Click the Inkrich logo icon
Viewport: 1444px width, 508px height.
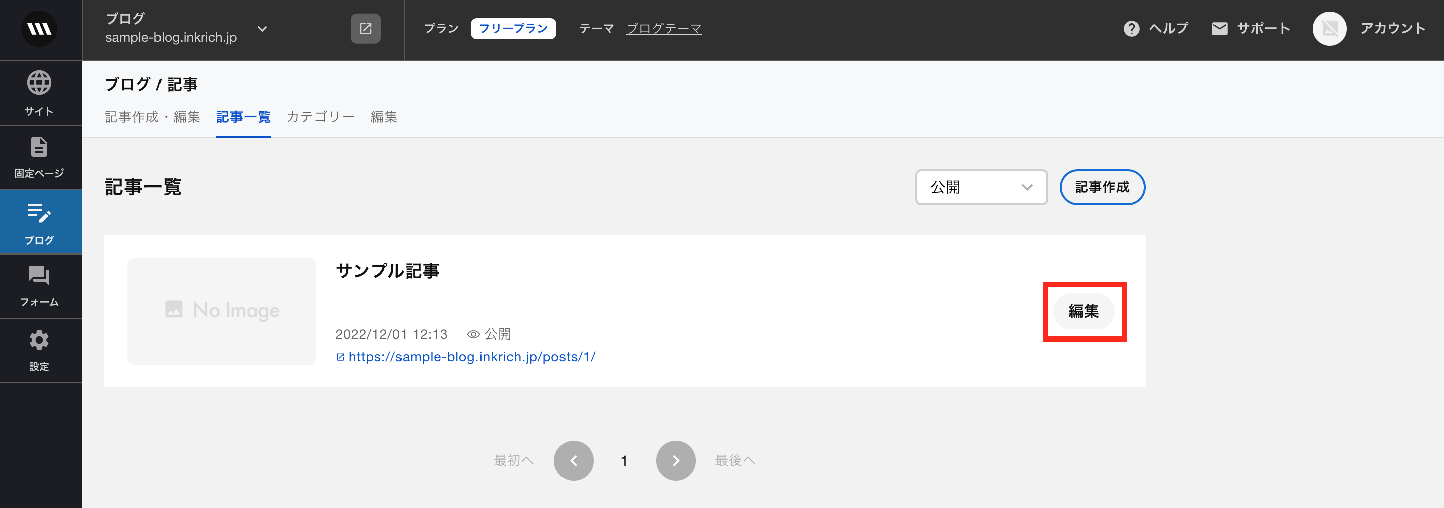click(39, 29)
